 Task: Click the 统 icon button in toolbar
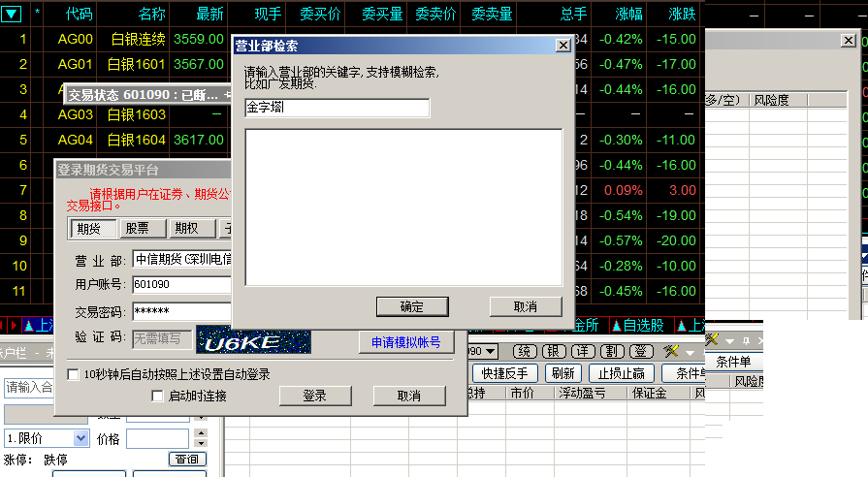point(525,351)
